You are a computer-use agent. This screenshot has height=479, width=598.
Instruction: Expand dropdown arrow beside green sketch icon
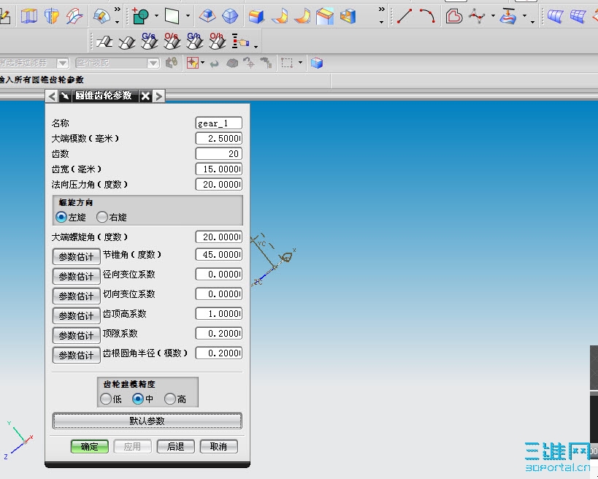pyautogui.click(x=157, y=16)
